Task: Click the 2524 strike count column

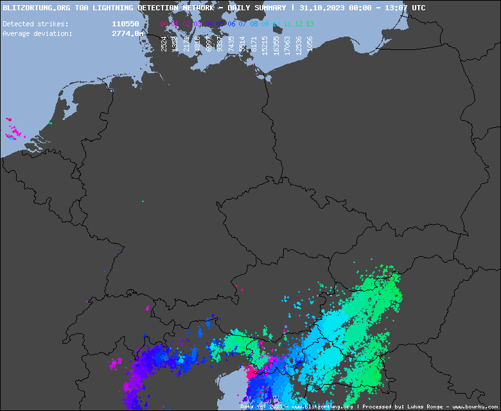Action: coord(164,44)
